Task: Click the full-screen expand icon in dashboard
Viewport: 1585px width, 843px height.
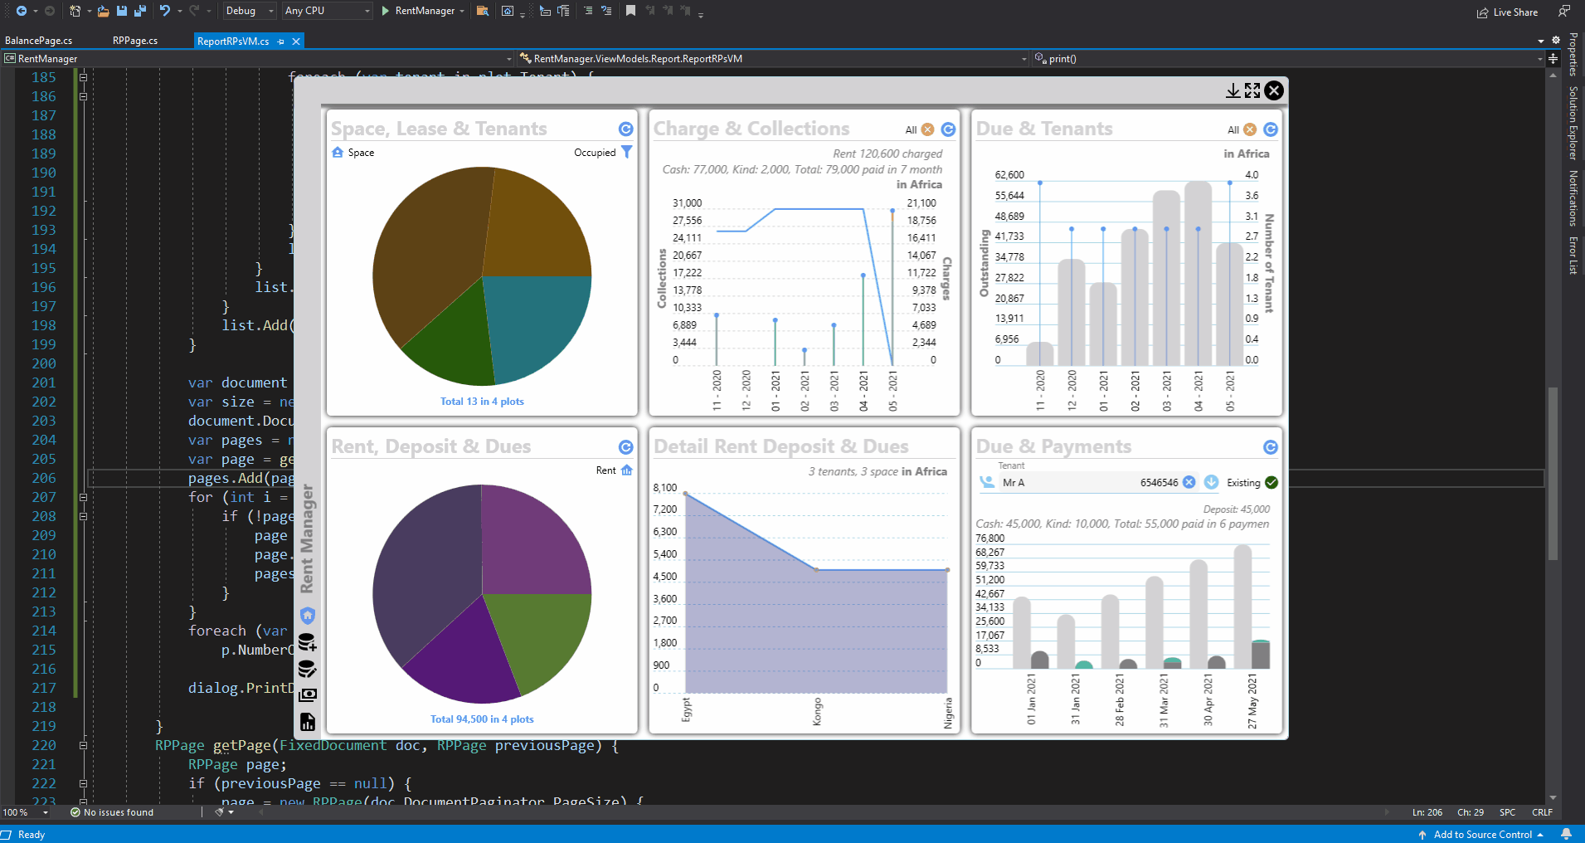Action: point(1252,90)
